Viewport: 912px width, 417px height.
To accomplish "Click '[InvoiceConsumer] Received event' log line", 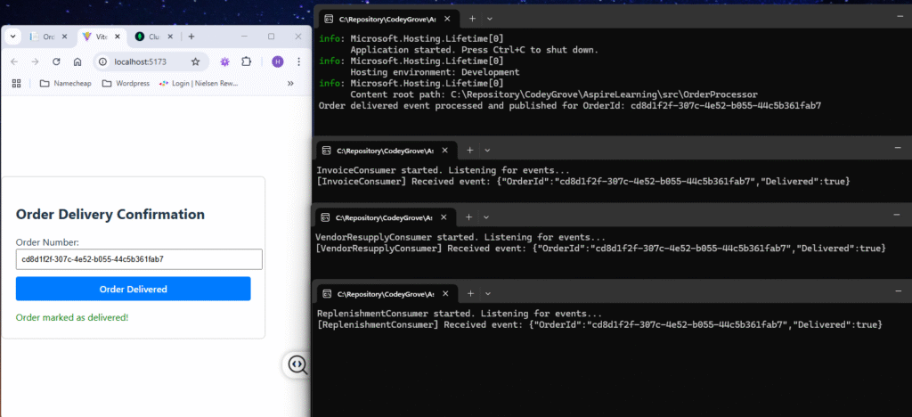I will [583, 182].
